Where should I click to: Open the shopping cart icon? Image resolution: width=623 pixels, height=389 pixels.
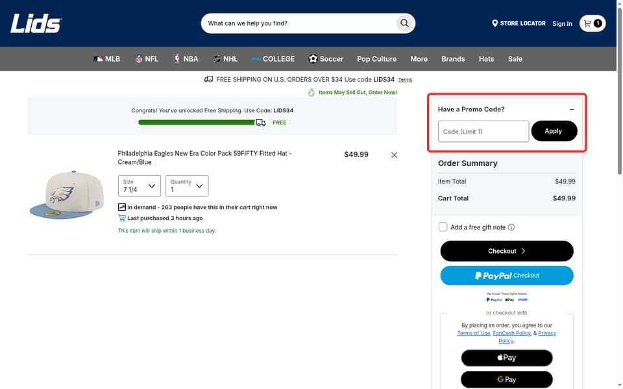(x=592, y=23)
